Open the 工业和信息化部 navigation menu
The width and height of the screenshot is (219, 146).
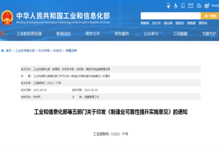pos(29,34)
